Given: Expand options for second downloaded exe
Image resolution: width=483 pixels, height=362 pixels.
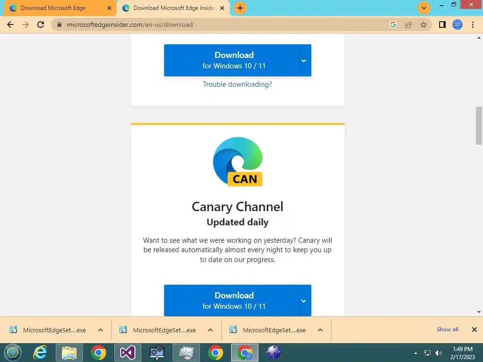Looking at the screenshot, I should pos(210,330).
